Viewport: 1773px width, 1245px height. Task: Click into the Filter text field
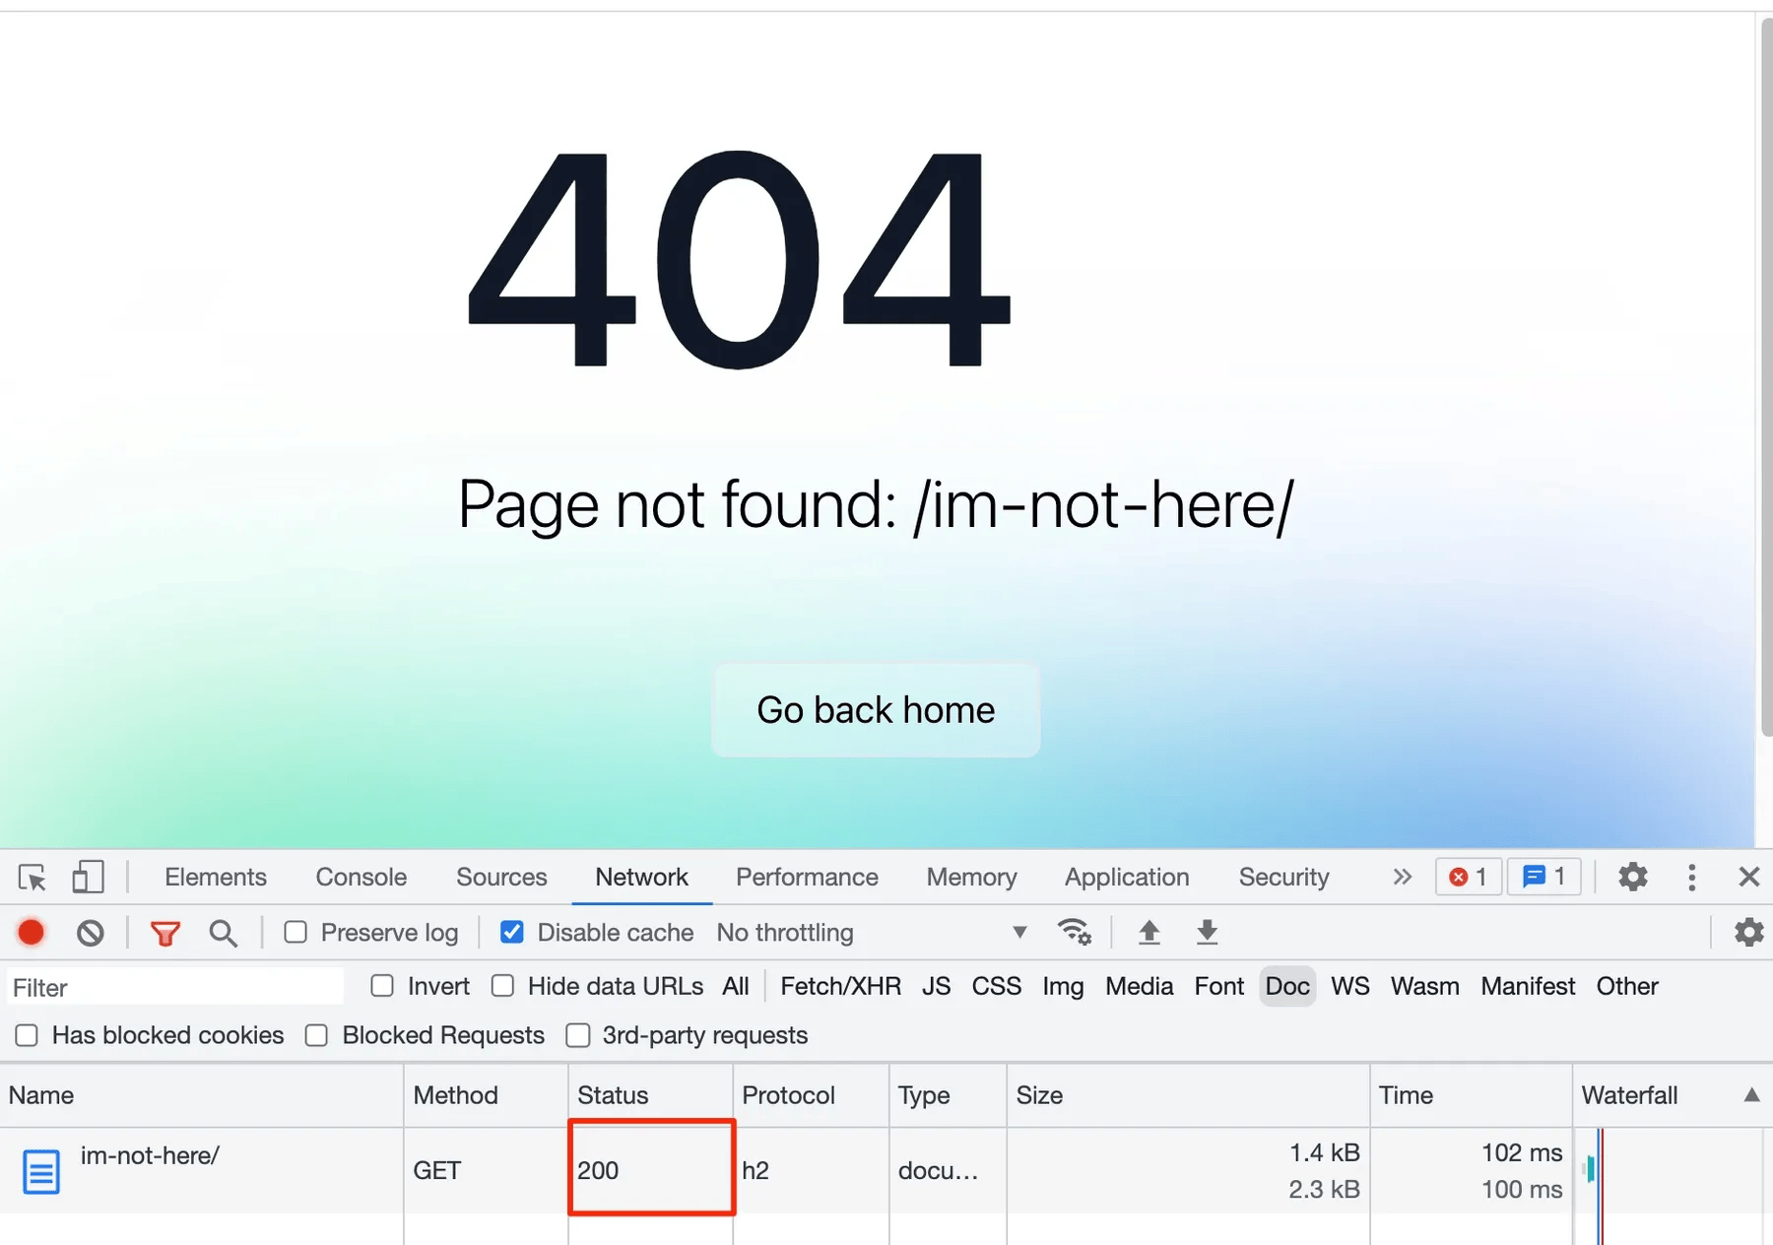click(175, 987)
